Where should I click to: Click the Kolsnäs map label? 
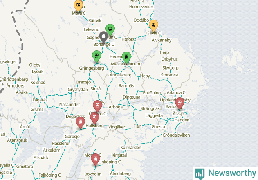(38, 83)
